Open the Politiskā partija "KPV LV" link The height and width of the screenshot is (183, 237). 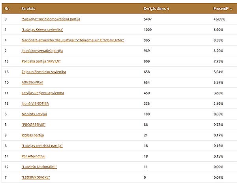tap(41, 61)
